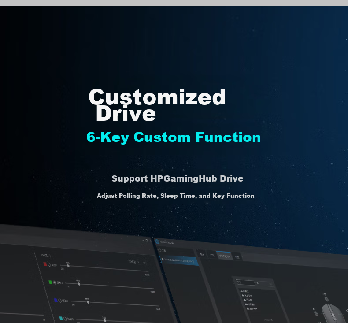Select the radio button beside the cyan swatch

click(65, 319)
